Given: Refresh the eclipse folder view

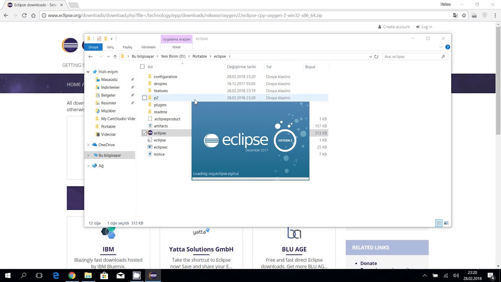Looking at the screenshot, I should point(376,56).
